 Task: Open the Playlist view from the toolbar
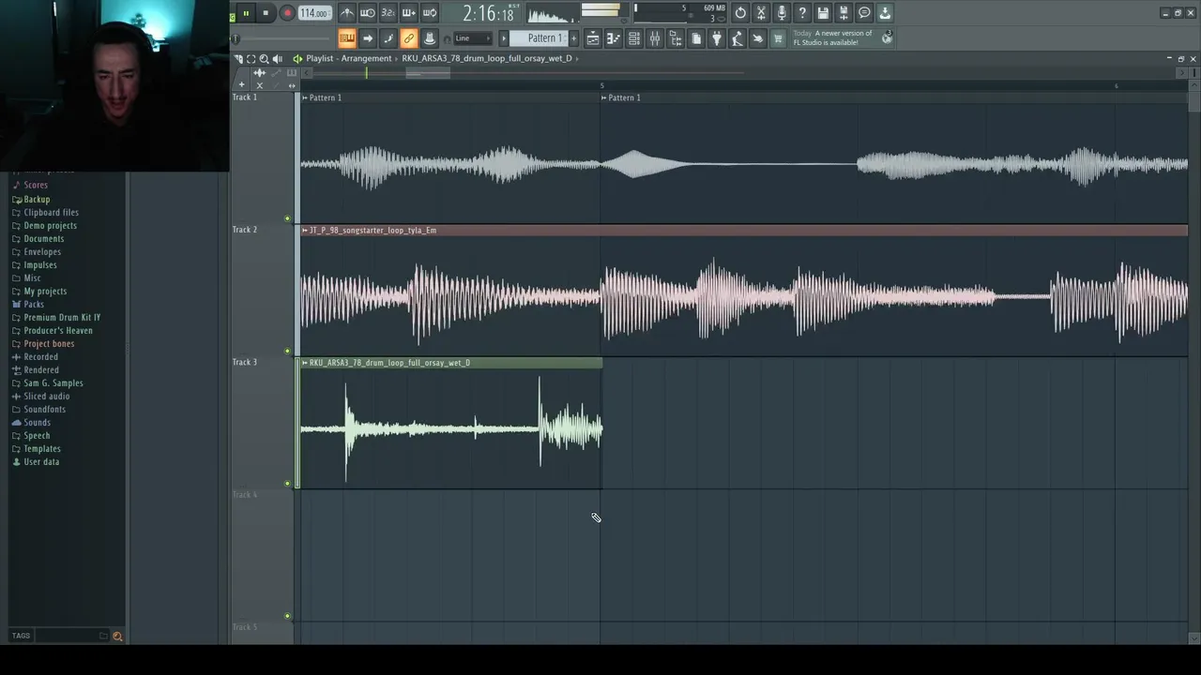[x=593, y=38]
